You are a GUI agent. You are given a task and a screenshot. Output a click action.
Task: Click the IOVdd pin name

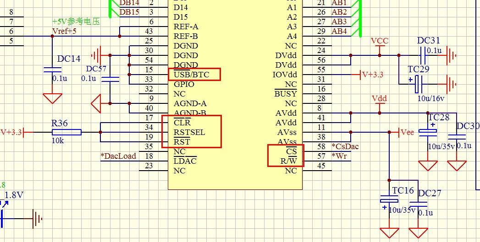285,75
